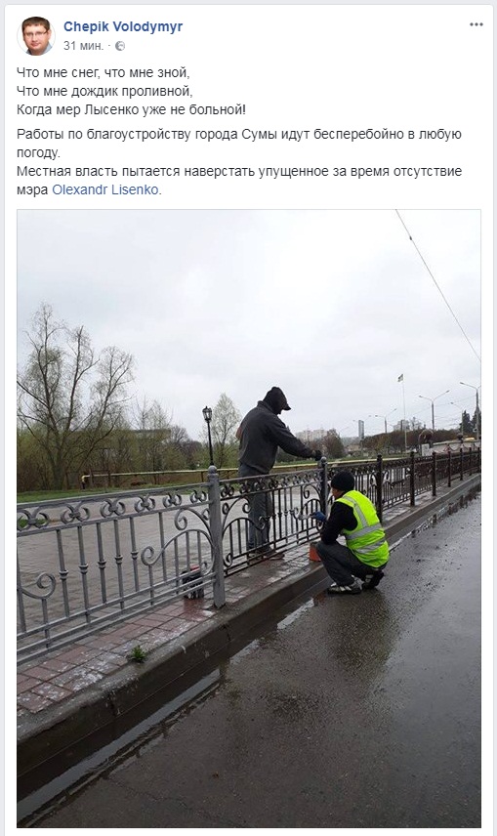
Task: Follow the Olexandr Lisenko mention link
Action: click(x=105, y=189)
